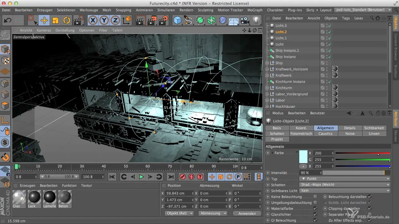Go to the end of animation
This screenshot has width=399, height=224.
[171, 177]
